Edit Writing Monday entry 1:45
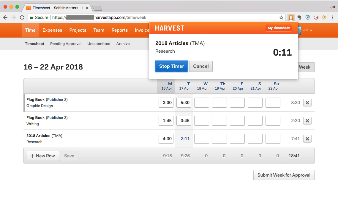This screenshot has width=338, height=197. (166, 121)
